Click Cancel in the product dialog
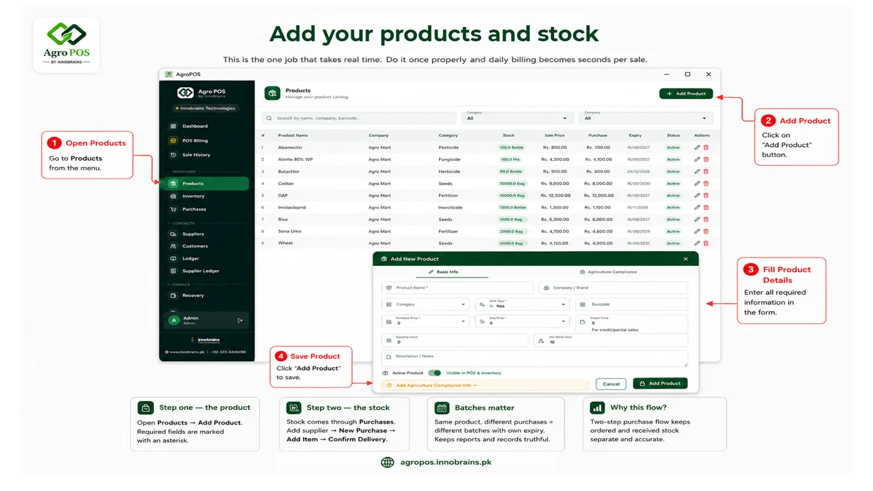The image size is (873, 491). (x=611, y=384)
